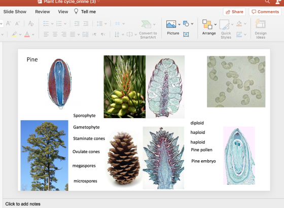Switch to the Slide Show tab
The height and width of the screenshot is (208, 284).
coord(15,12)
